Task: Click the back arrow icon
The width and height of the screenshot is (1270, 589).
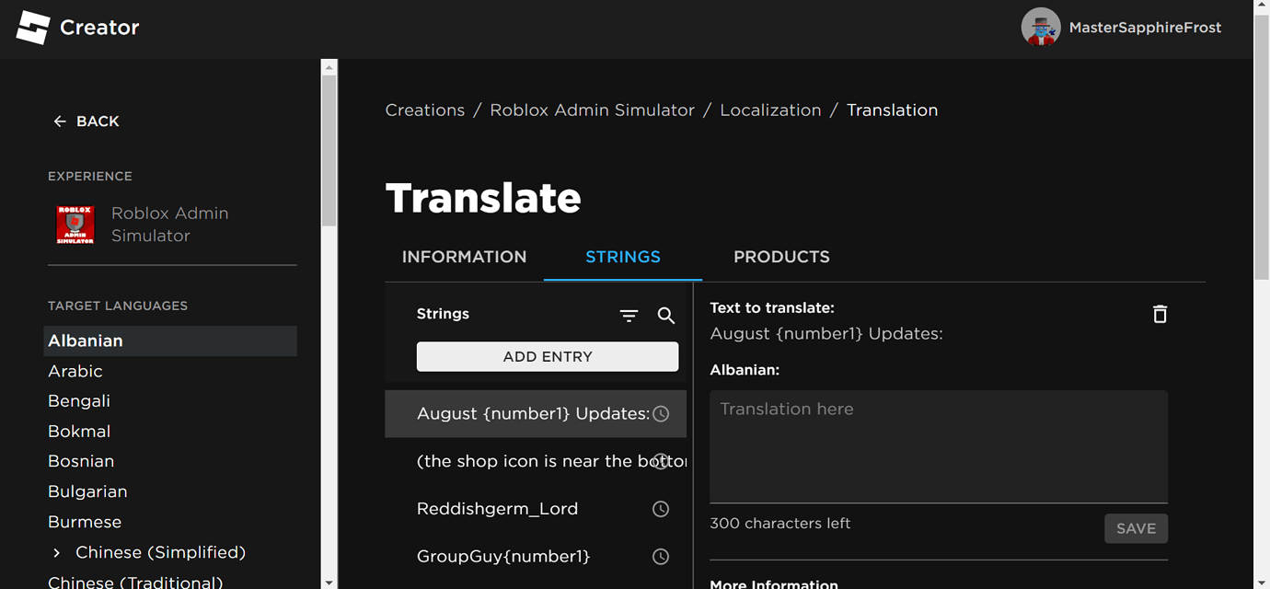Action: tap(60, 121)
